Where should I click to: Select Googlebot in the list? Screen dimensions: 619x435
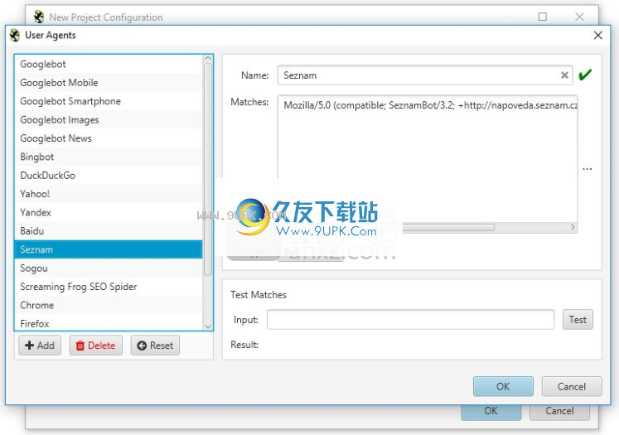tap(109, 64)
